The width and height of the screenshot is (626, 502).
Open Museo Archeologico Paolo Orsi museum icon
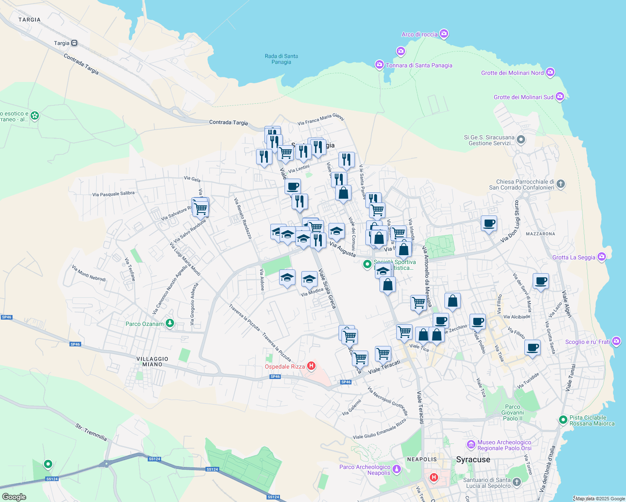[471, 445]
